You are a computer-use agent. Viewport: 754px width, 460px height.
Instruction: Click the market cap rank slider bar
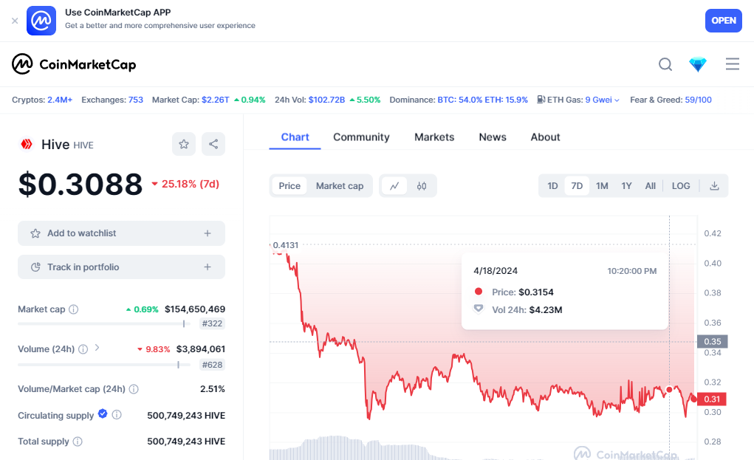[104, 324]
